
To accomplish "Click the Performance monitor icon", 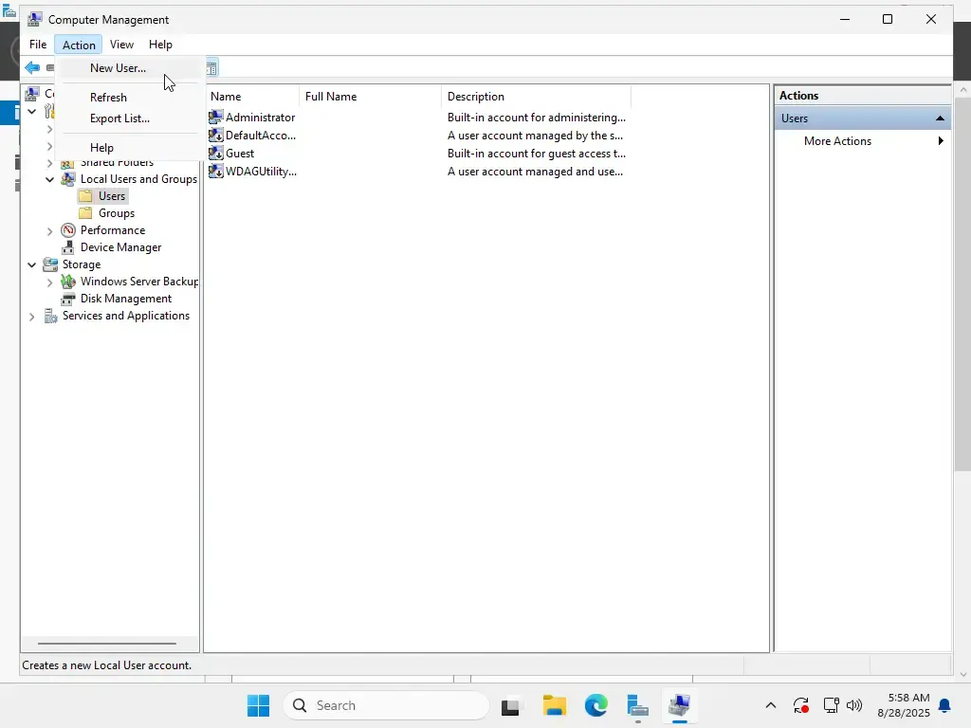I will point(68,230).
